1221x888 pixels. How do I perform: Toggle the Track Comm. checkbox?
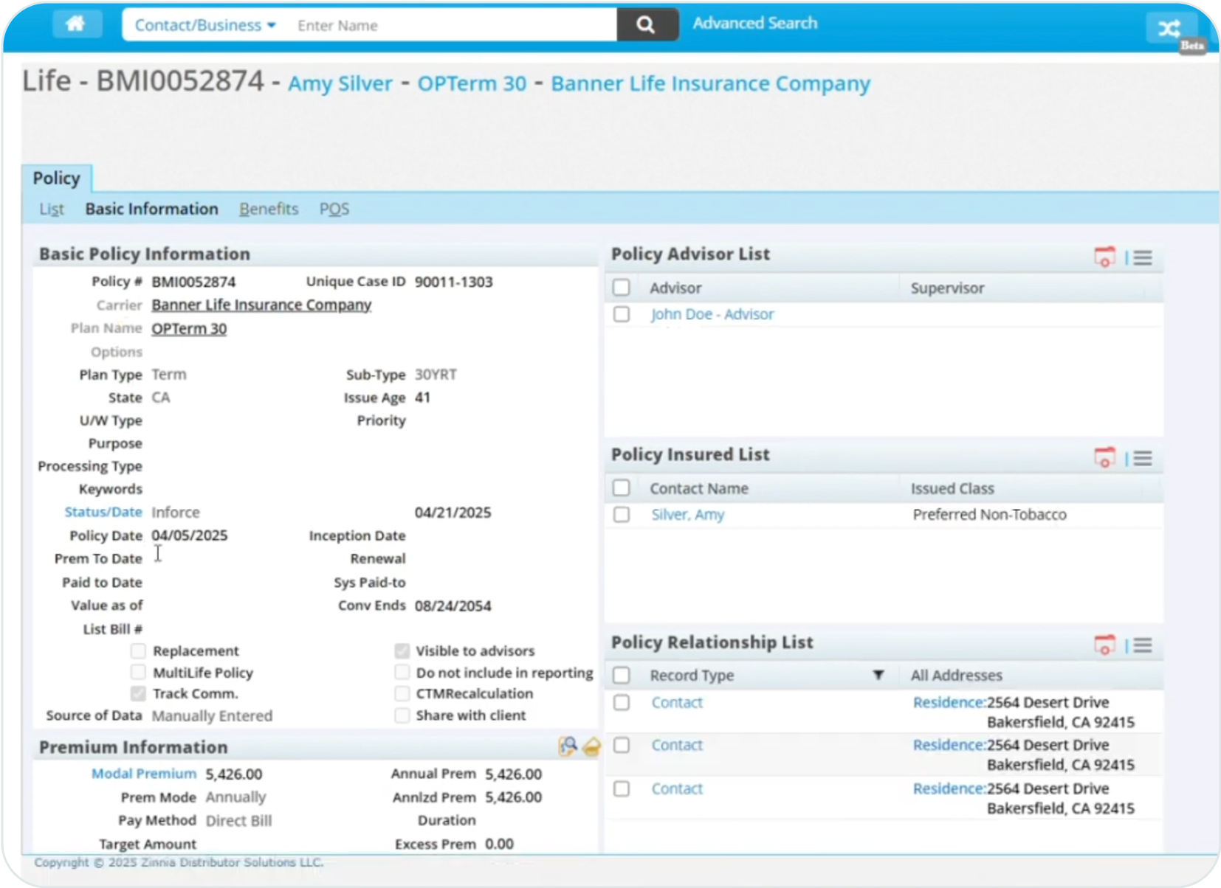(x=138, y=693)
